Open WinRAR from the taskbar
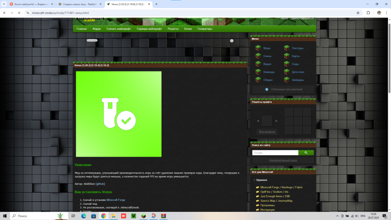Viewport: 391px width, 220px height. (x=163, y=216)
